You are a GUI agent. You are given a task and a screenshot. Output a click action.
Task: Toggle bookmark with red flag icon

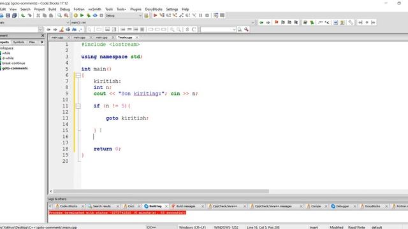click(x=276, y=23)
